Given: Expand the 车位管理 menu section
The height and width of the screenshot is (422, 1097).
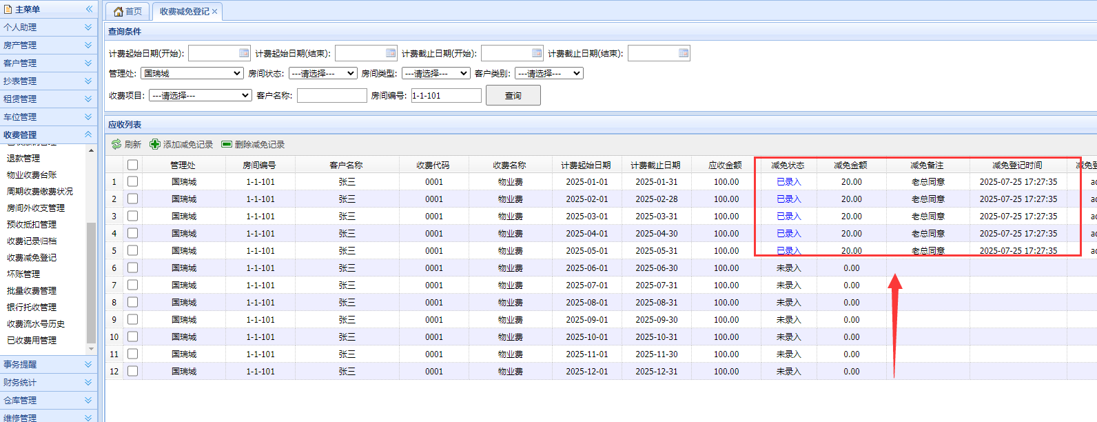Looking at the screenshot, I should tap(48, 117).
